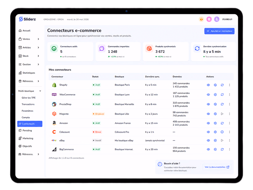This screenshot has height=190, width=253.
Task: Open more options for Shopify row
Action: click(230, 85)
